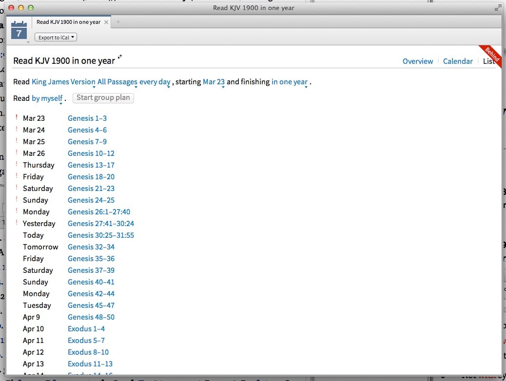Click the overdue marker beside Genesis 26:1–27:40
This screenshot has width=506, height=381.
tap(17, 210)
